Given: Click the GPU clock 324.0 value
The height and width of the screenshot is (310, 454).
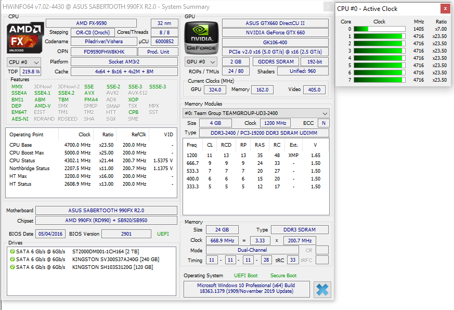Looking at the screenshot, I should point(215,90).
